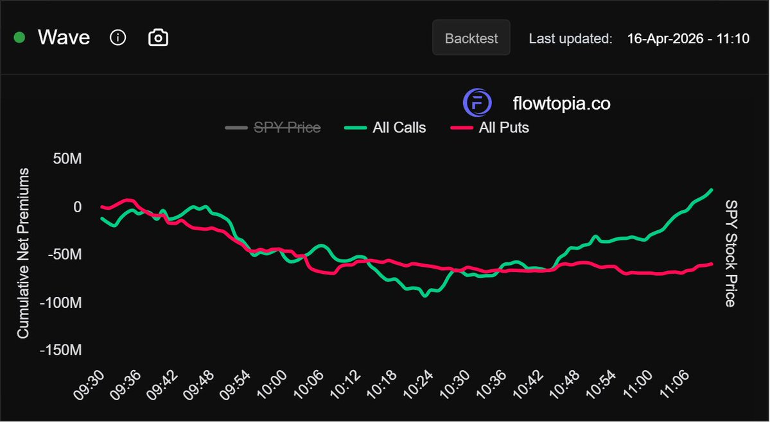Click the info circle next to Wave
This screenshot has height=422, width=770.
point(118,37)
